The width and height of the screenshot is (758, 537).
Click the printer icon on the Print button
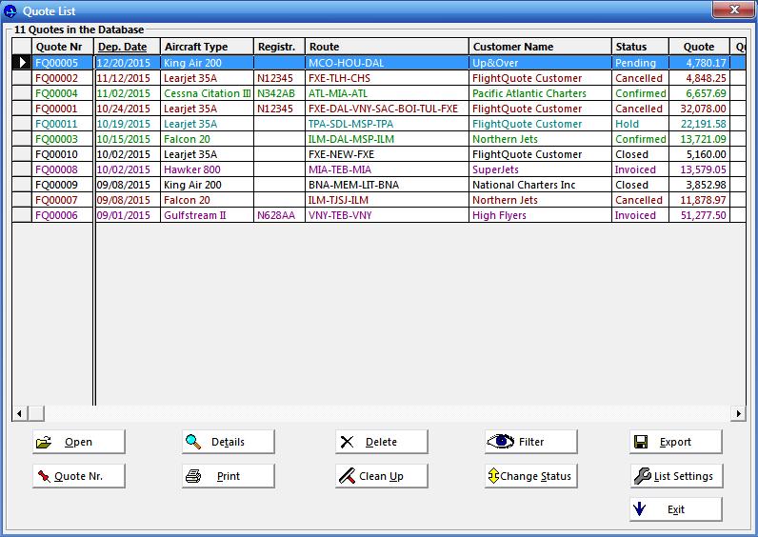pyautogui.click(x=193, y=476)
